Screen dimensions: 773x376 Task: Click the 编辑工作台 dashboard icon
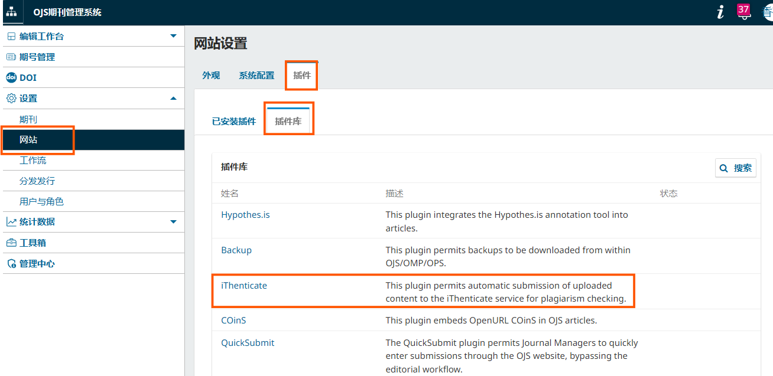11,37
